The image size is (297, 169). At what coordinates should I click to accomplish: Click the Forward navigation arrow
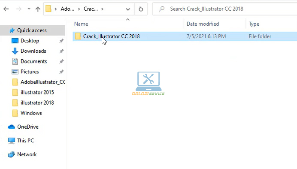point(19,9)
